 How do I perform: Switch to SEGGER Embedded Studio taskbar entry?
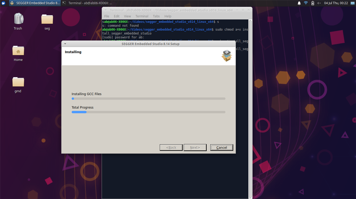[35, 3]
